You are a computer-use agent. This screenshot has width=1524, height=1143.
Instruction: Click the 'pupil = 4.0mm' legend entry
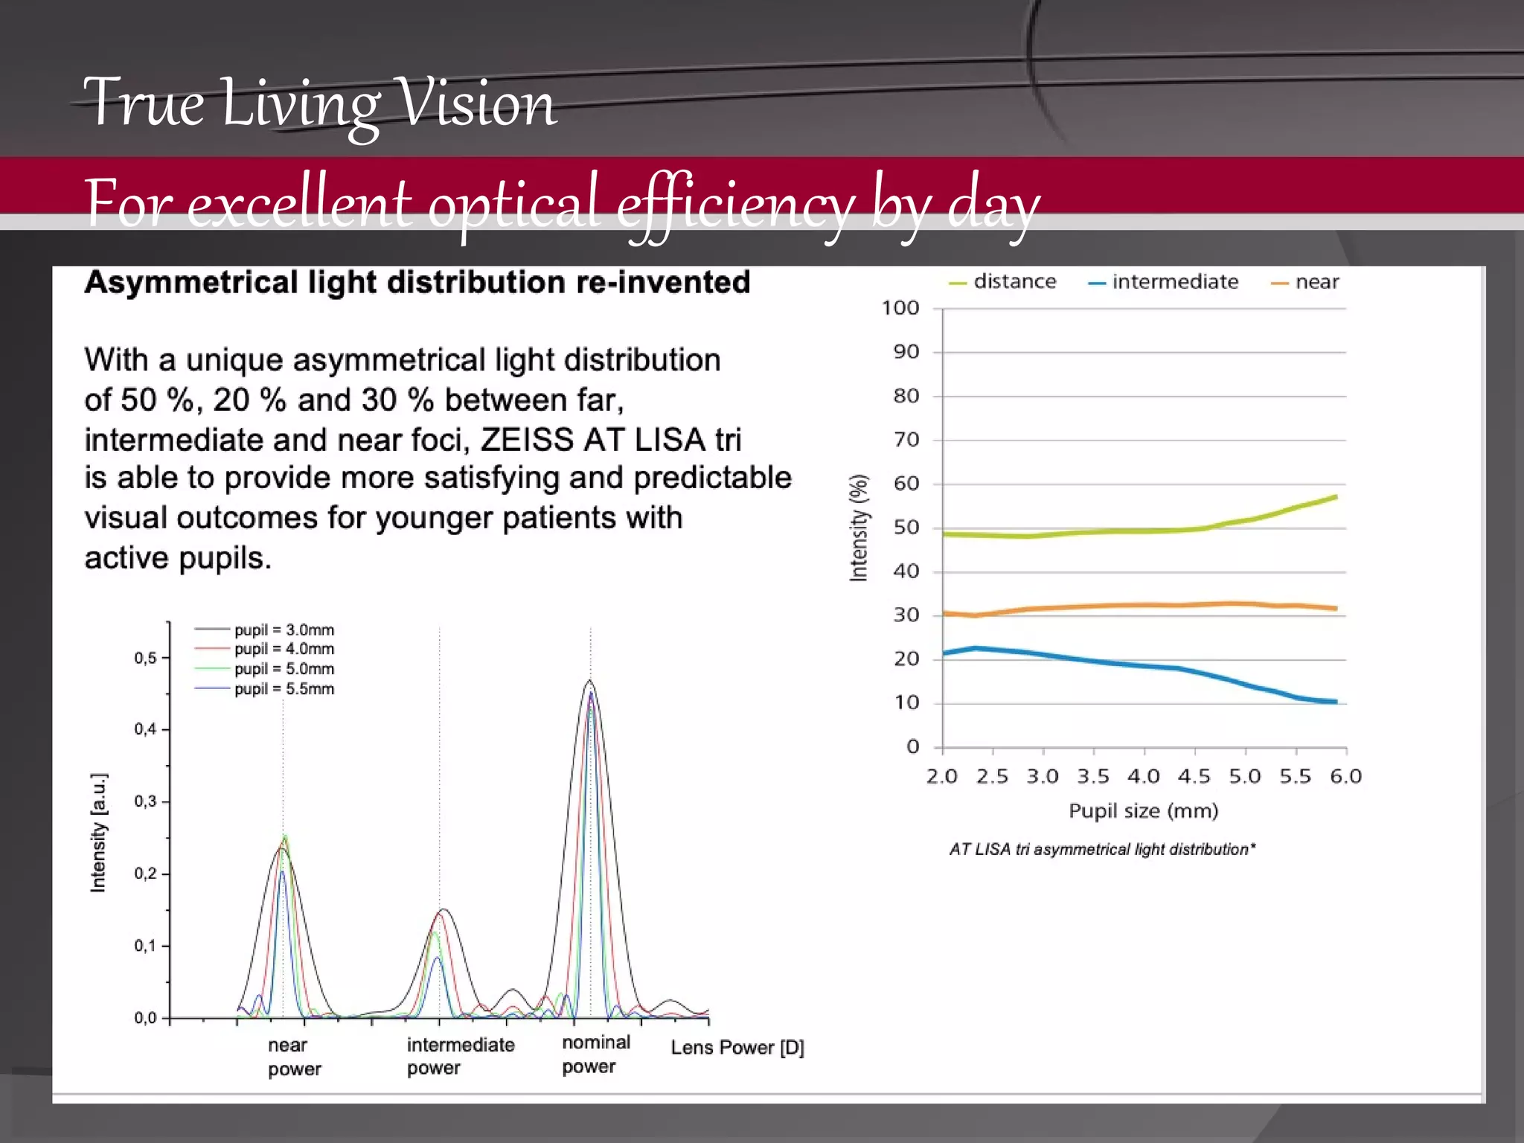(x=284, y=649)
